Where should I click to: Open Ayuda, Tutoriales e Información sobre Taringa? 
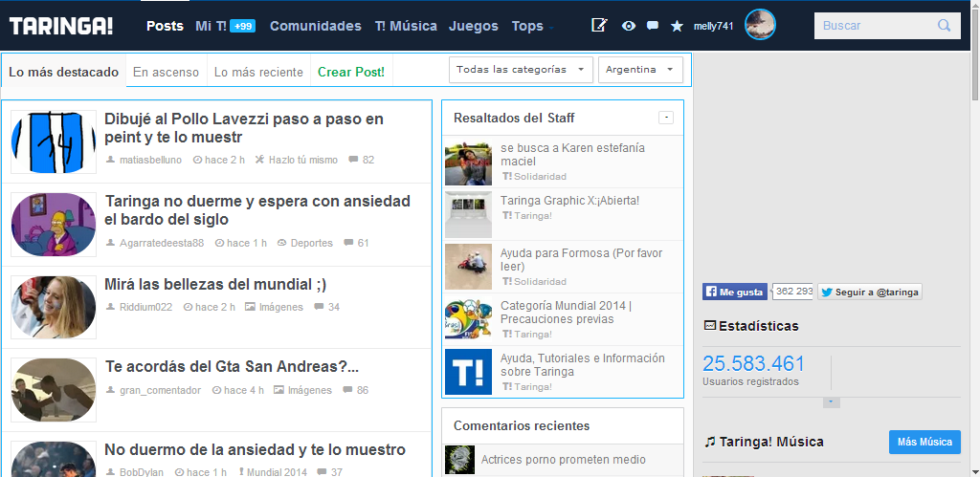coord(583,364)
